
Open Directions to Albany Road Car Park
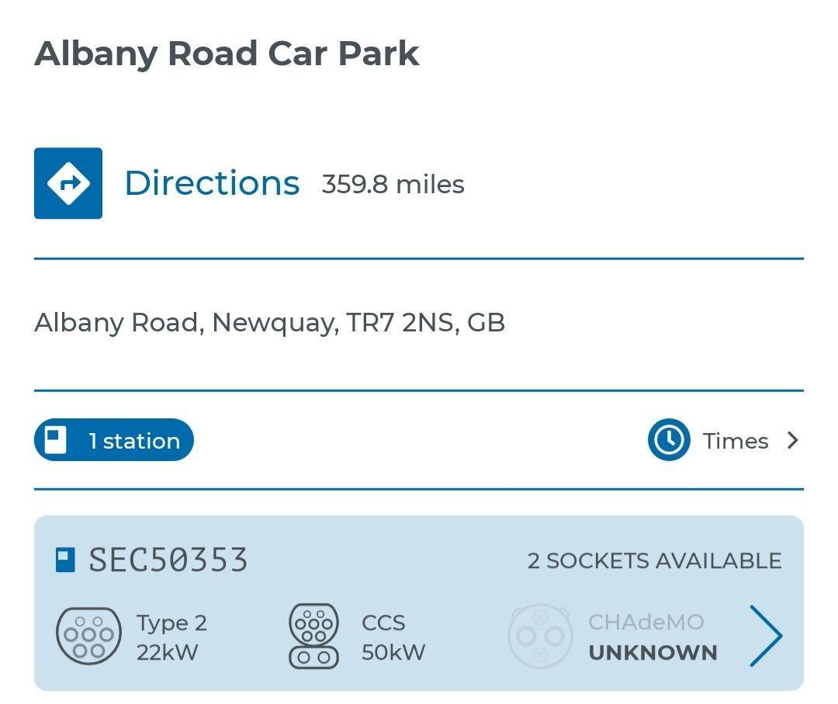(x=211, y=183)
